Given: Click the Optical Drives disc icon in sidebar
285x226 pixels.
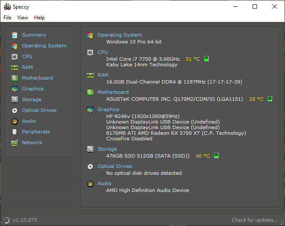Looking at the screenshot, I should (x=15, y=110).
